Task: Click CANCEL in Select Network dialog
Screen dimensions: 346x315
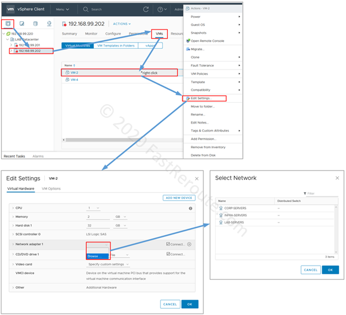Action: (x=310, y=270)
